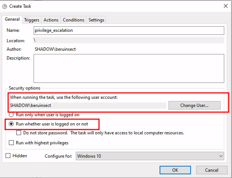This screenshot has width=232, height=178.
Task: Go to the Conditions tab
Action: point(74,20)
